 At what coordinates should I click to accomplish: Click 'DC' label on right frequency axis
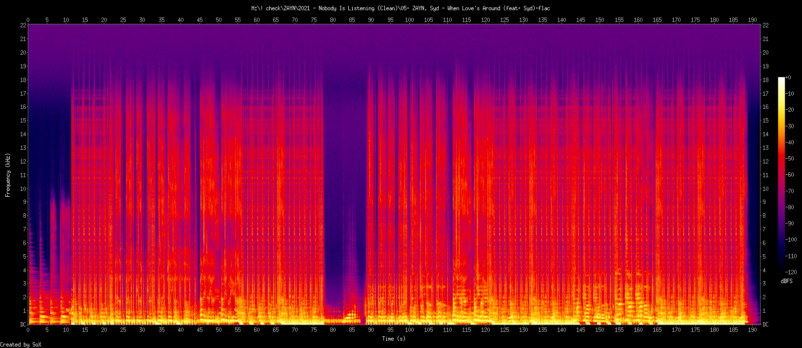tap(766, 325)
